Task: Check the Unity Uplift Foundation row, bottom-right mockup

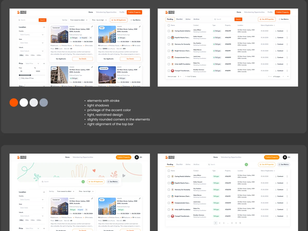Action: [169, 210]
